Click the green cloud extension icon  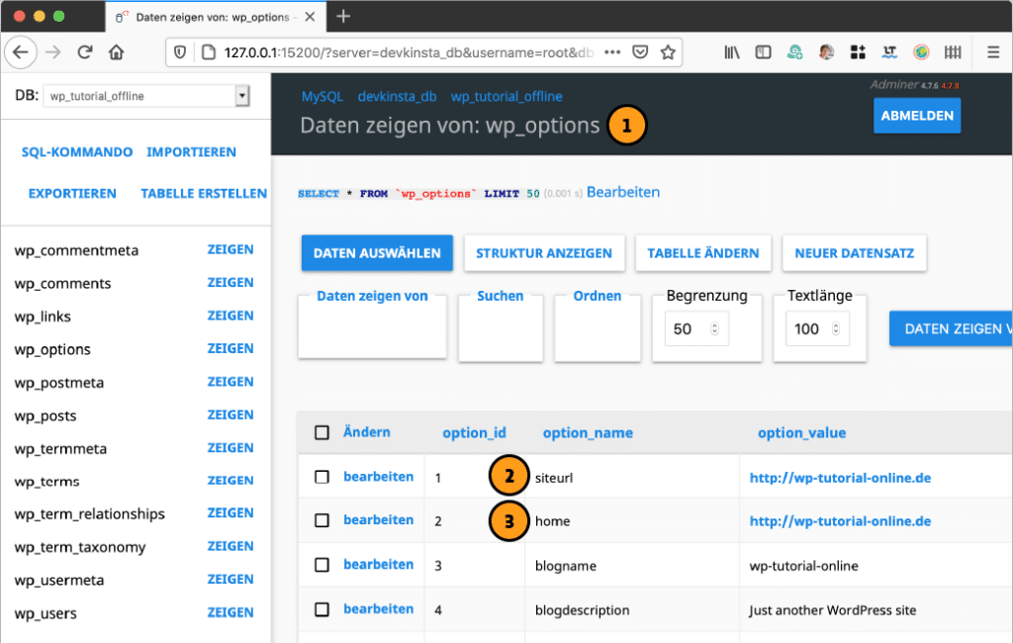coord(794,52)
